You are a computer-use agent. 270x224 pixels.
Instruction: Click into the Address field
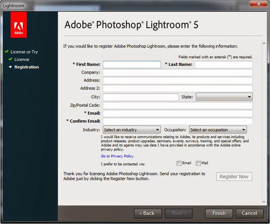coord(178,80)
